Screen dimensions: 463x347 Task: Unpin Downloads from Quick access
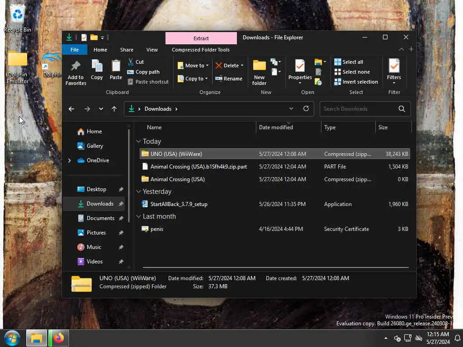point(121,204)
